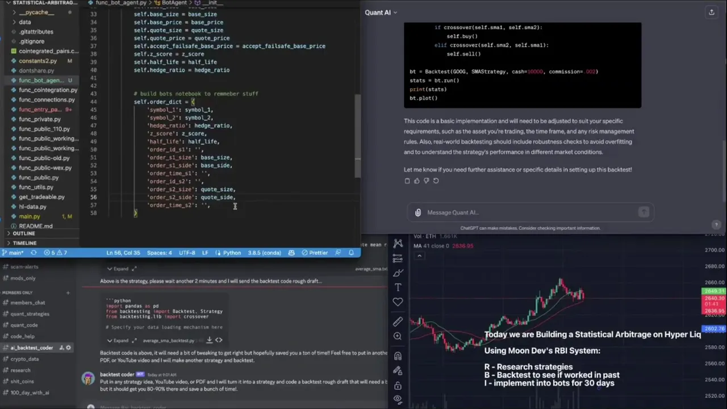This screenshot has height=409, width=727.
Task: Select the ruler measure tool in chart
Action: coord(398,322)
